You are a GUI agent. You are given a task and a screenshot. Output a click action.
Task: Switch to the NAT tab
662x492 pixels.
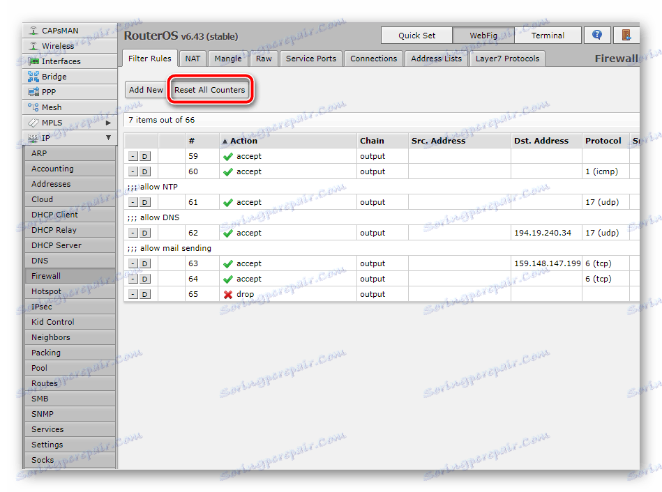click(193, 59)
